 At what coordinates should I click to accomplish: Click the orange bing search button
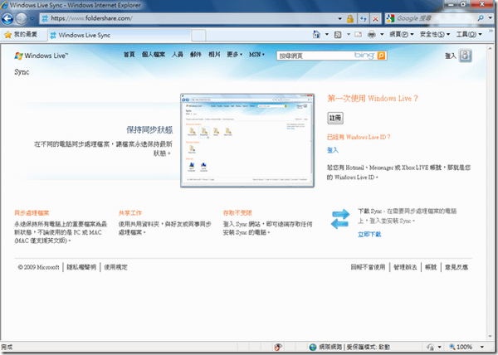tap(382, 56)
